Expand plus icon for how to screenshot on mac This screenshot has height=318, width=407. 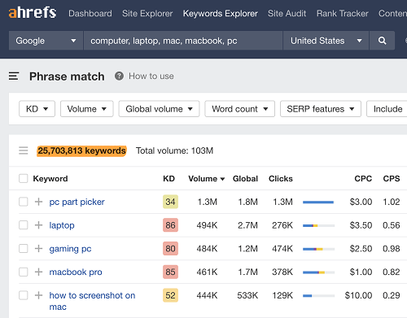click(38, 295)
